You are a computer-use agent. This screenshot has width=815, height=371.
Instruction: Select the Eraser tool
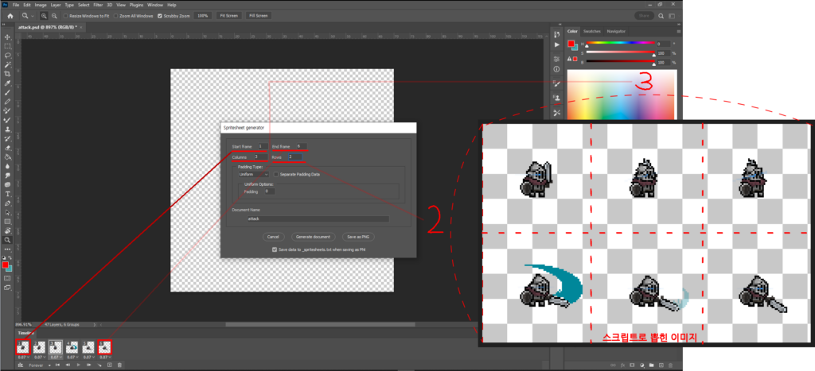pos(7,147)
